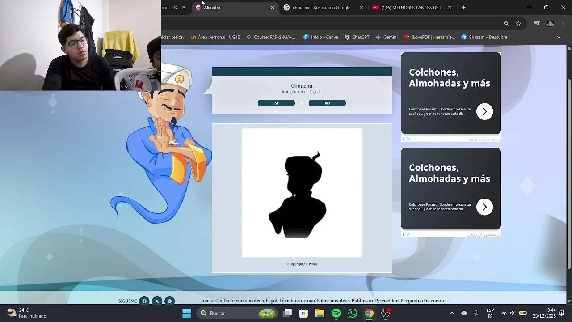Open the Windows Start menu

[187, 313]
